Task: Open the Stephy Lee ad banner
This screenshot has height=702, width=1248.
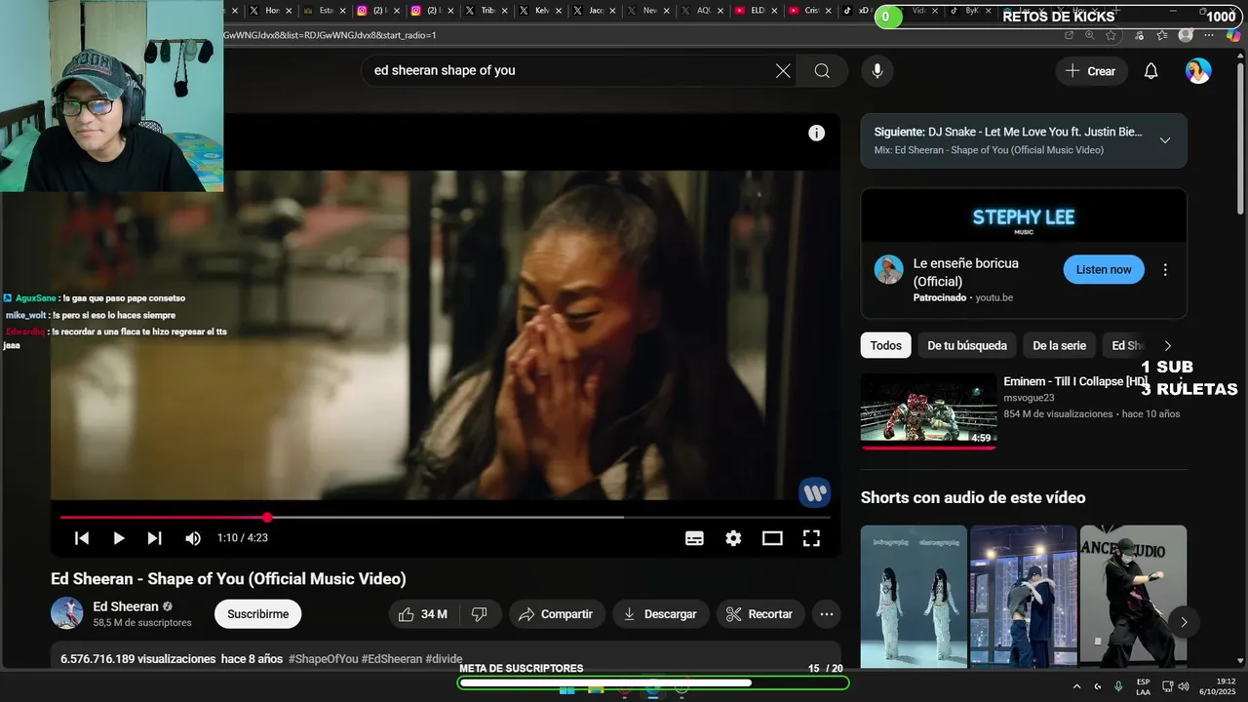Action: click(1024, 215)
